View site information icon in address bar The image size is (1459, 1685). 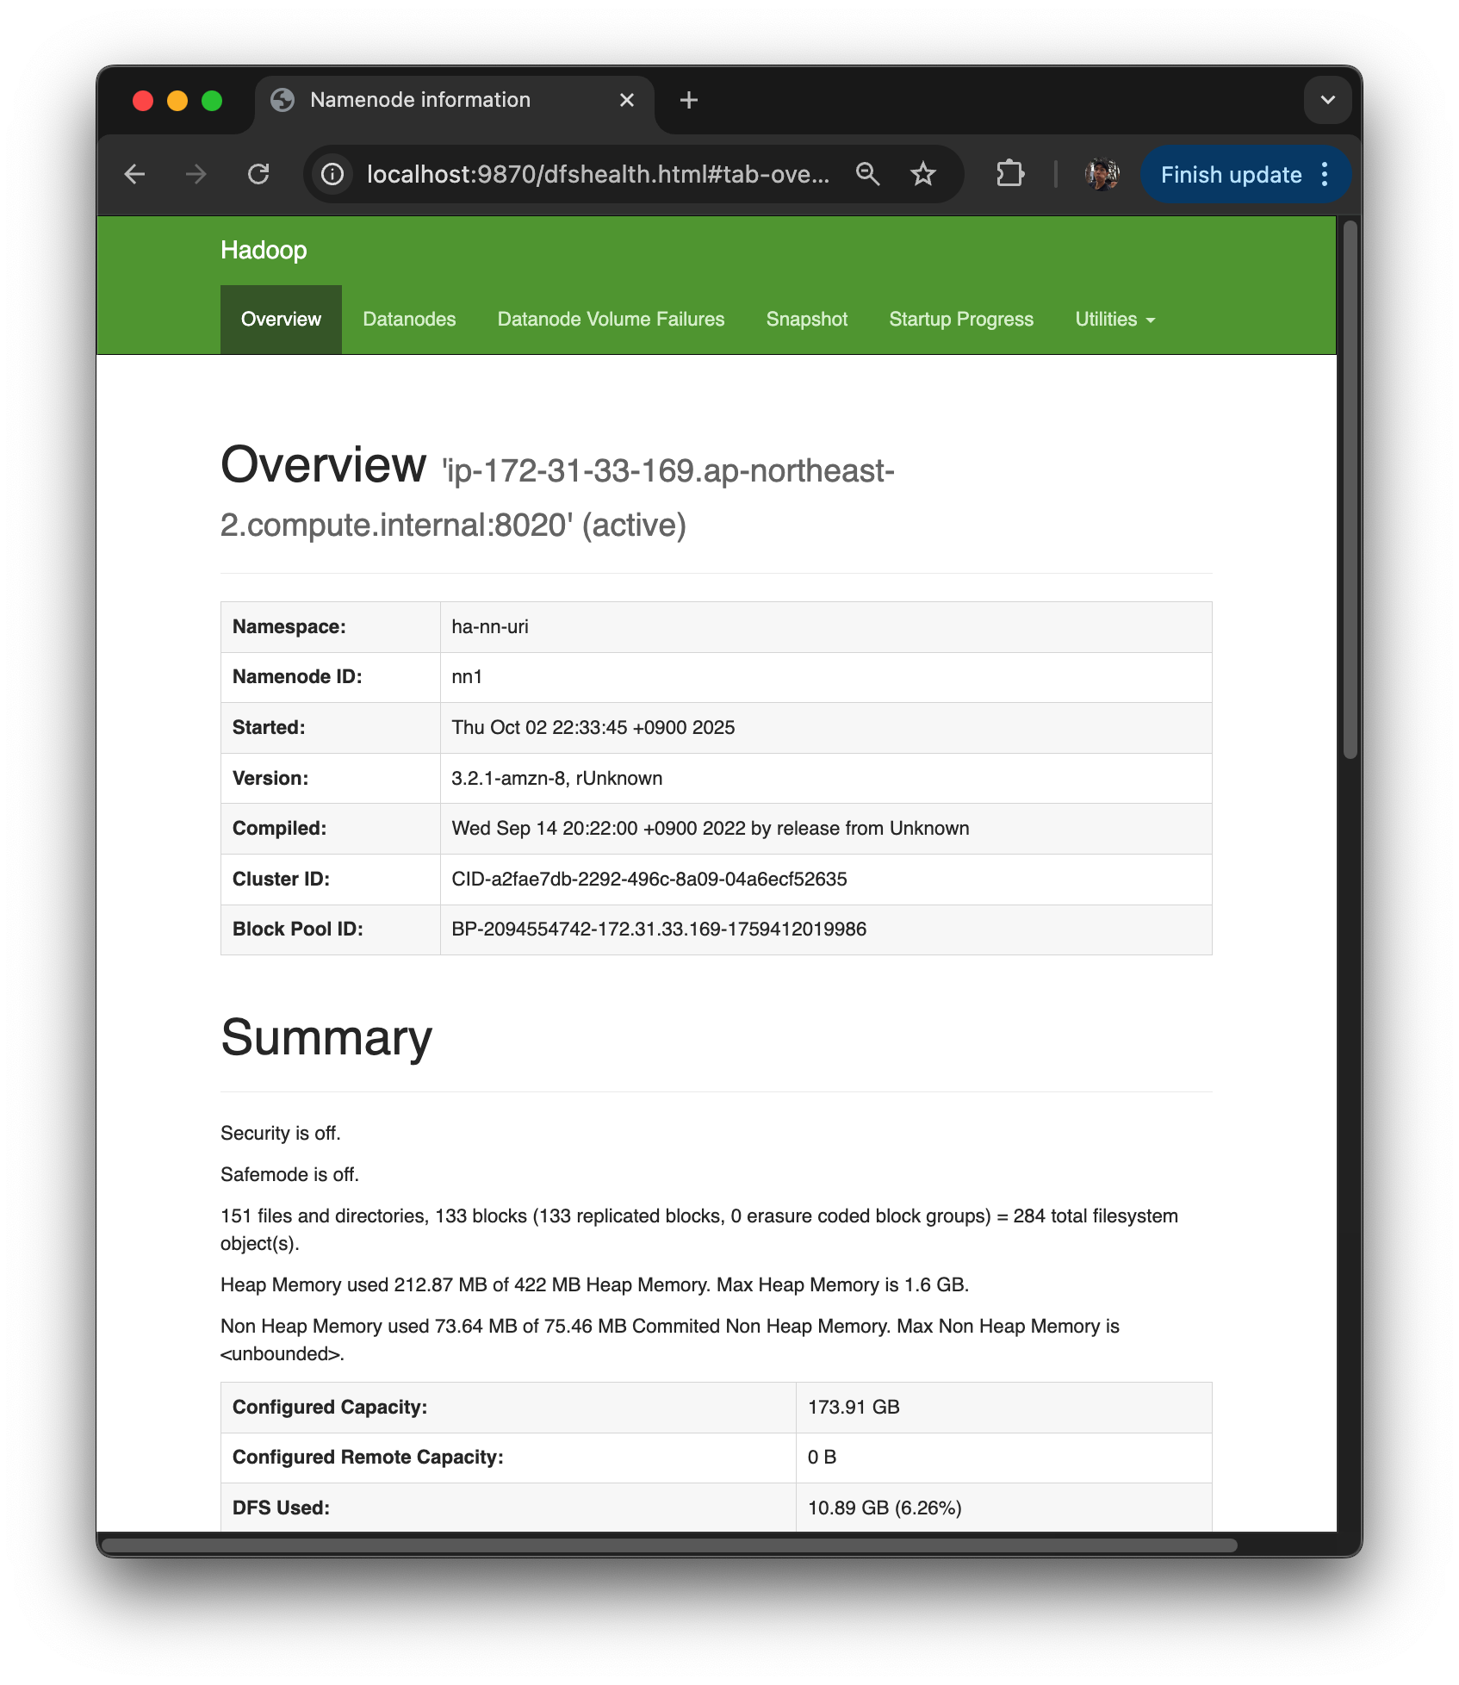click(x=332, y=175)
